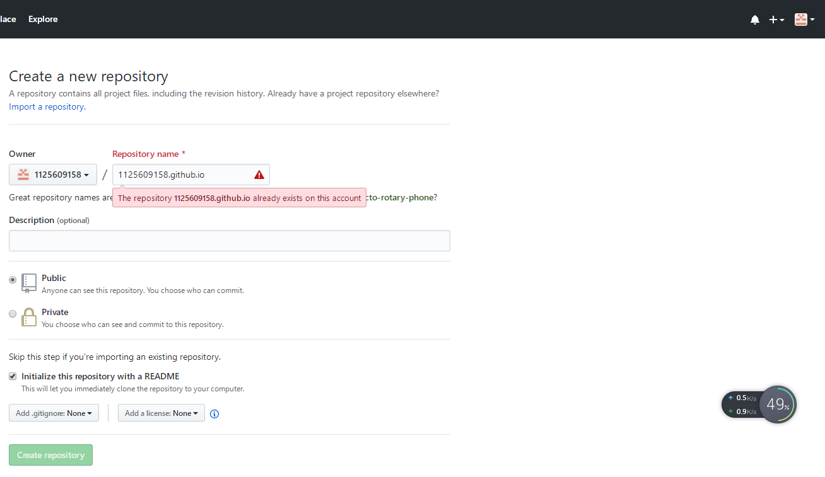Click the lock icon beside Private option
The image size is (825, 477).
[x=28, y=317]
